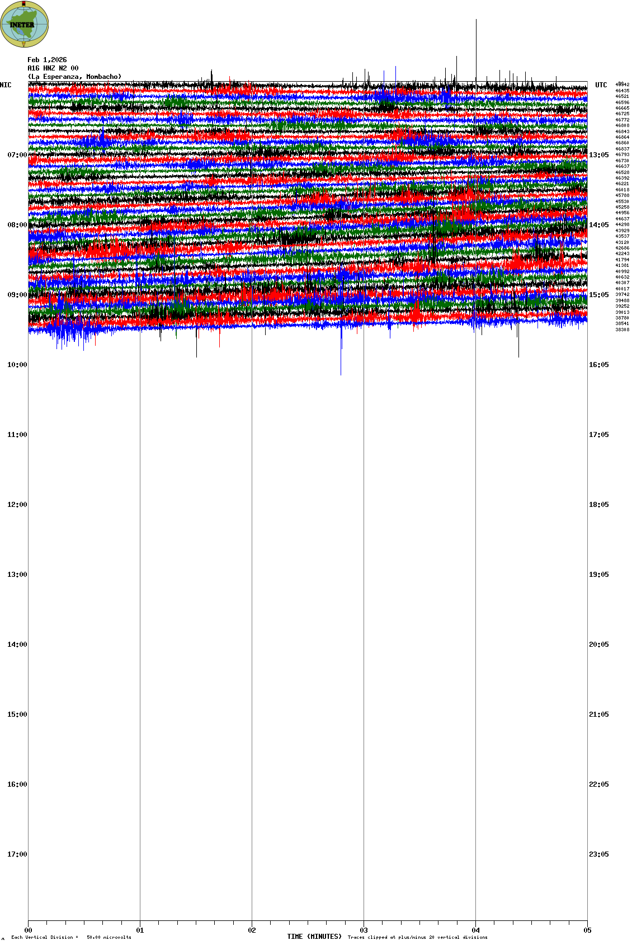The image size is (632, 945).
Task: Click the La Esperanza, Mombacho location text
Action: click(74, 77)
